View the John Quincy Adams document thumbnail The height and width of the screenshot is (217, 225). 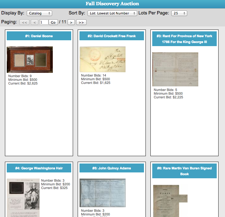click(103, 193)
